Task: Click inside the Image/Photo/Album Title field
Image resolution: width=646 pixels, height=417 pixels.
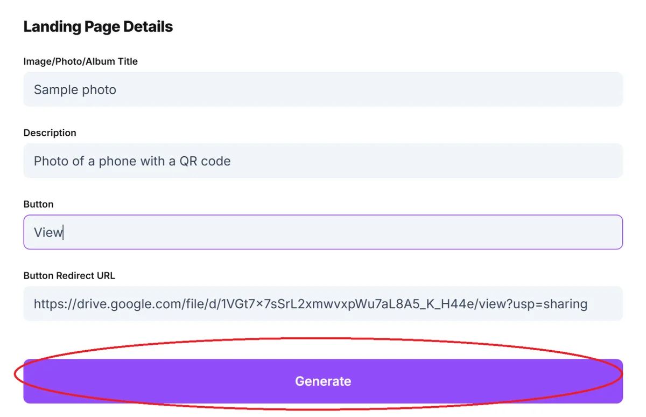Action: click(x=323, y=89)
